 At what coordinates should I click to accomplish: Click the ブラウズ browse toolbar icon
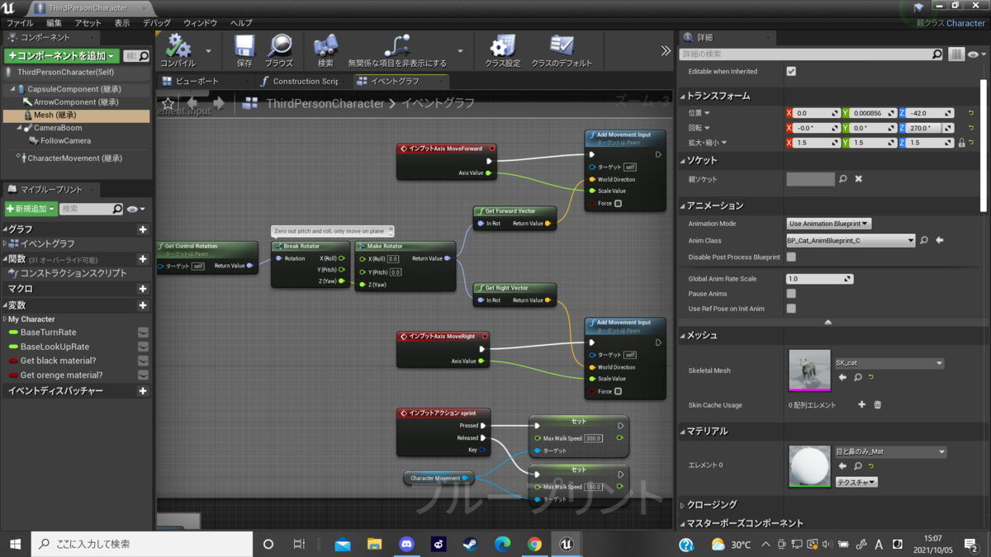(x=279, y=50)
